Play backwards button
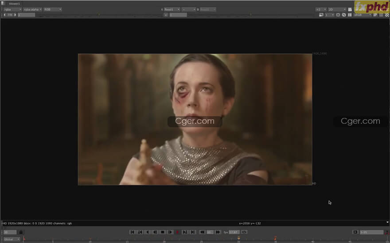Image resolution: width=390 pixels, height=243 pixels. coord(148,232)
